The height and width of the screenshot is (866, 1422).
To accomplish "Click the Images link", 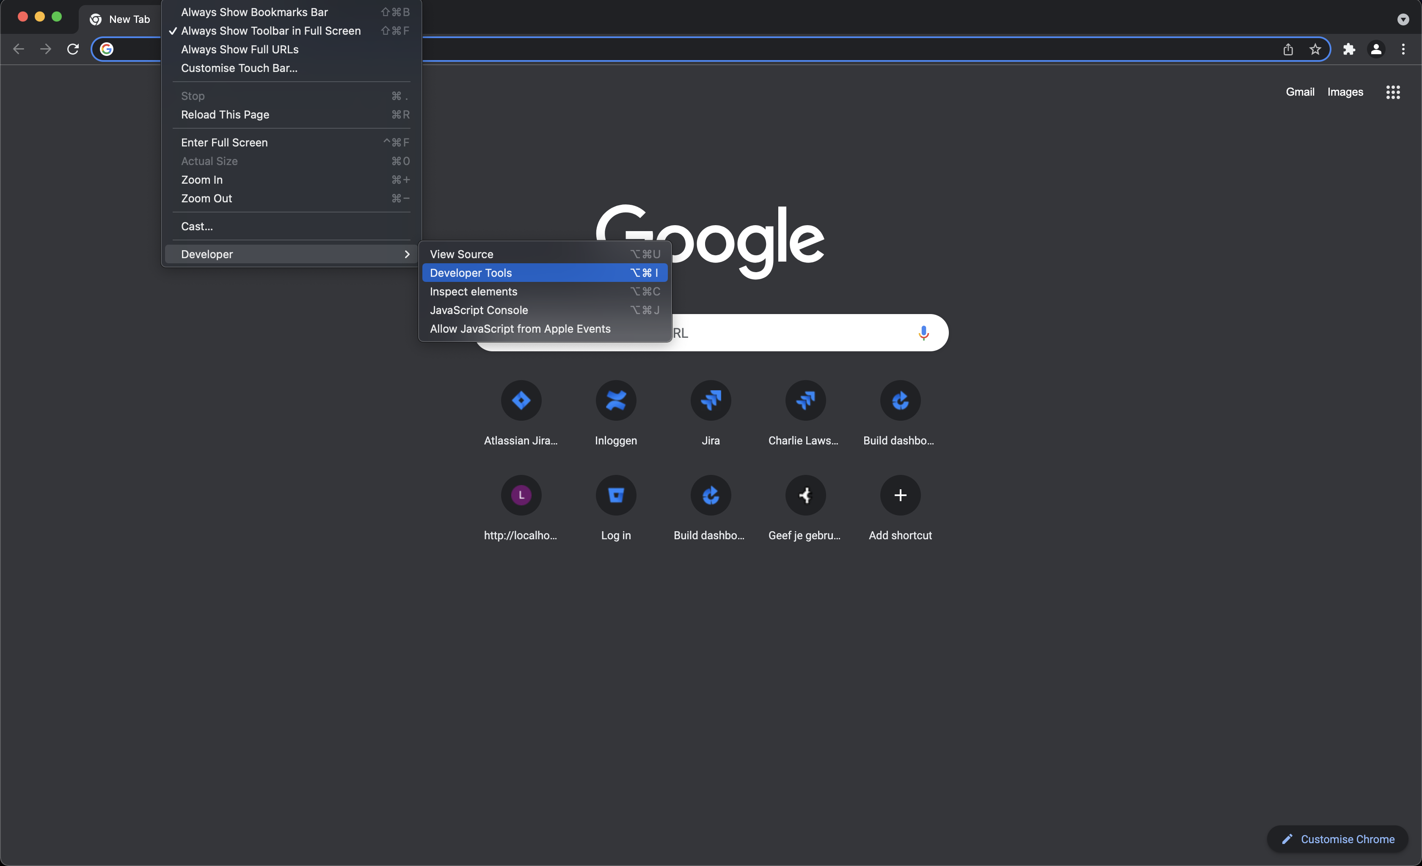I will [1345, 92].
